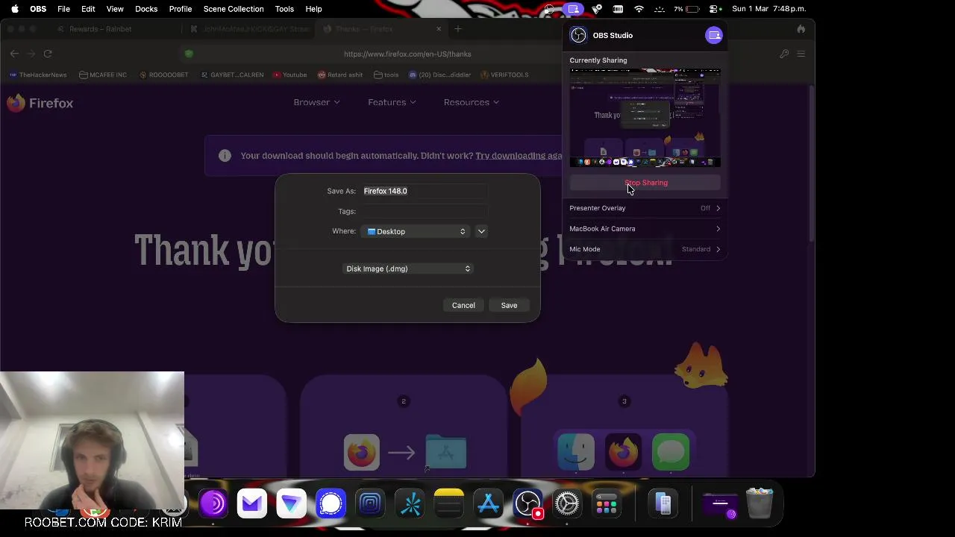The width and height of the screenshot is (955, 537).
Task: Open System Settings from the dock
Action: pos(567,504)
